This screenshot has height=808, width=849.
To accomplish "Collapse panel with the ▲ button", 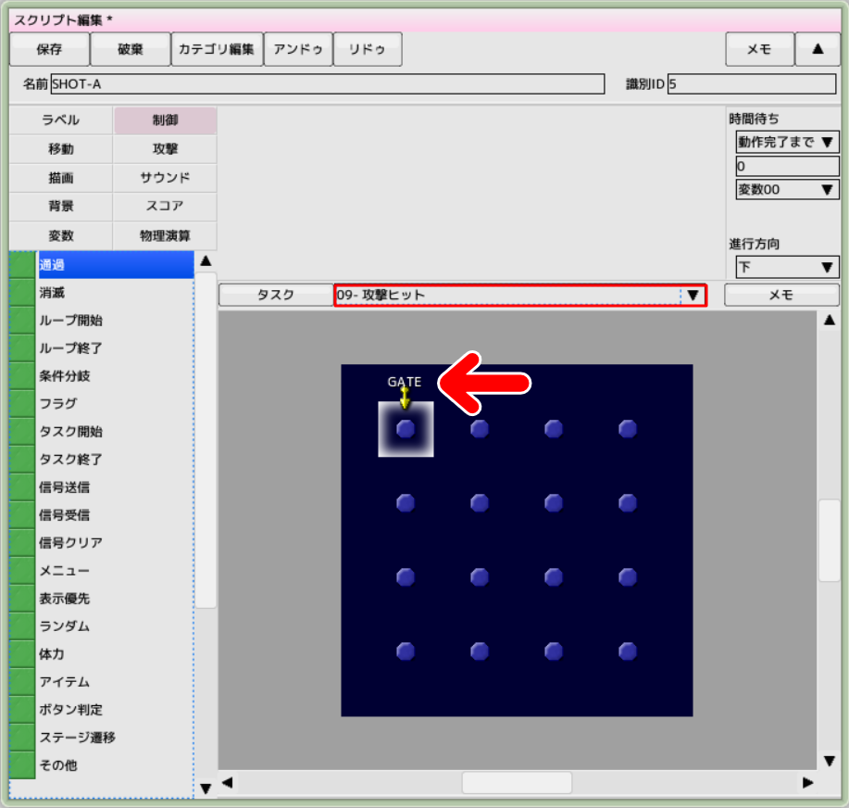I will 818,50.
